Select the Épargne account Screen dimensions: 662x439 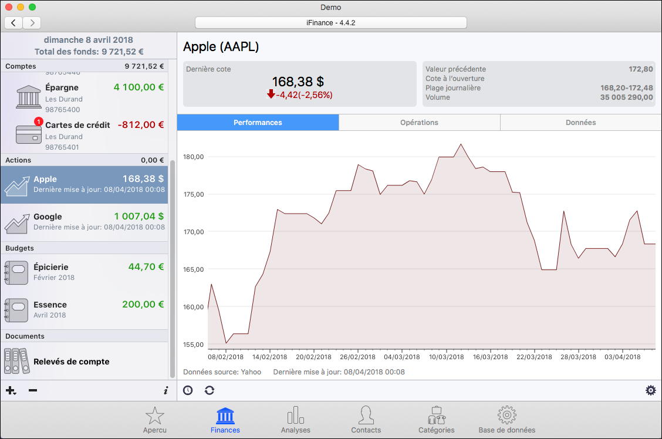[x=84, y=98]
